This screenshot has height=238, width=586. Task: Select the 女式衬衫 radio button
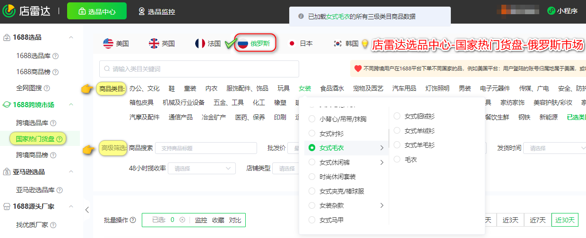312,134
